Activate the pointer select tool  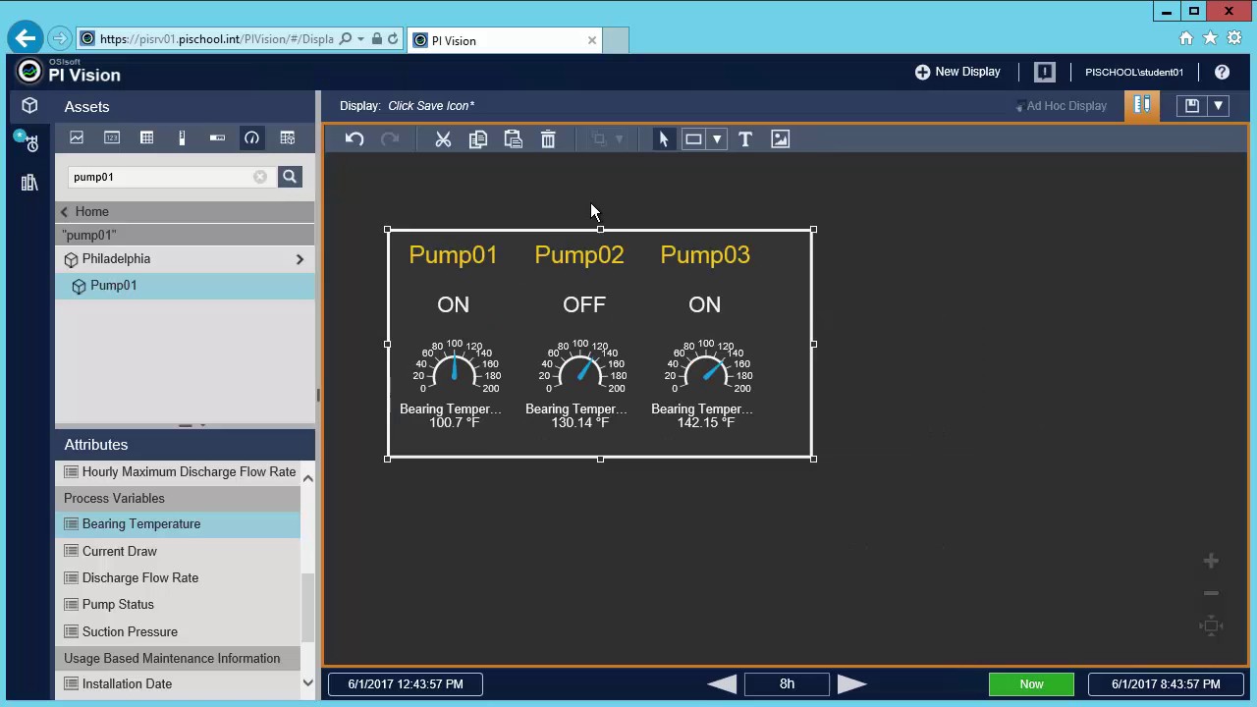663,139
